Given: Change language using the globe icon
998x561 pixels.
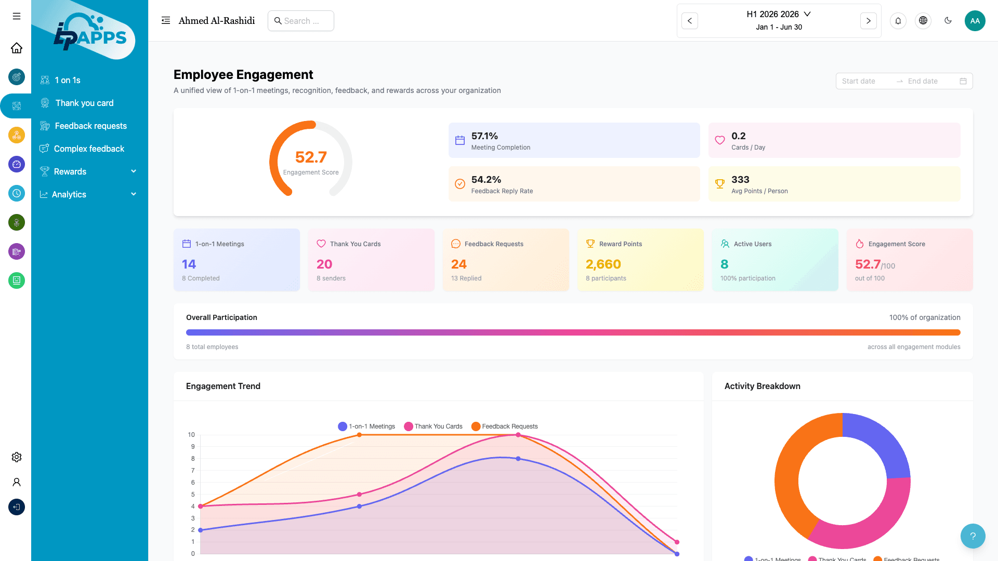Looking at the screenshot, I should pyautogui.click(x=923, y=21).
